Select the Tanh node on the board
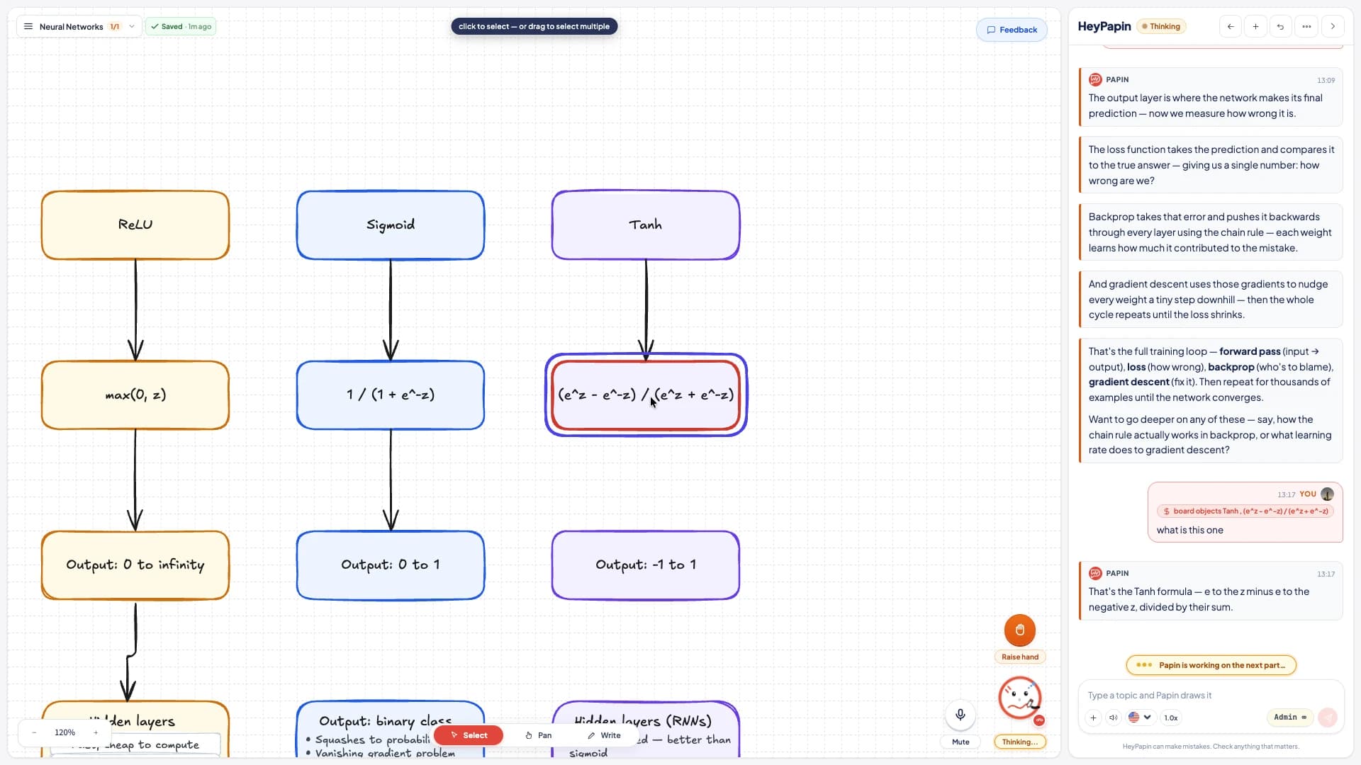 [x=646, y=225]
